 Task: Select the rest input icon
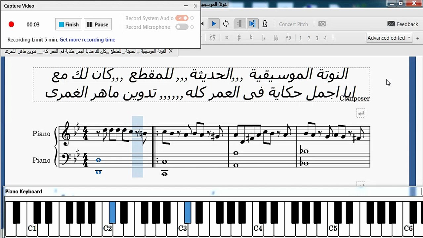tap(213, 38)
